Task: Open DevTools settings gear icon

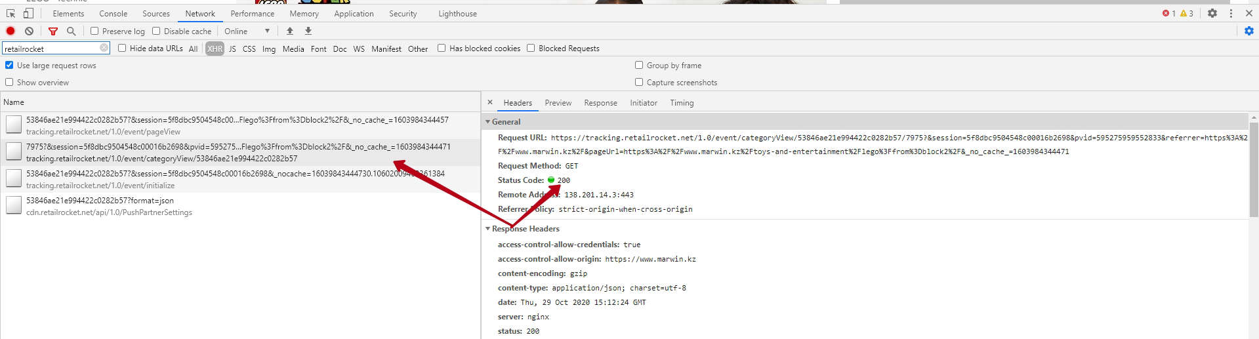Action: pyautogui.click(x=1212, y=13)
